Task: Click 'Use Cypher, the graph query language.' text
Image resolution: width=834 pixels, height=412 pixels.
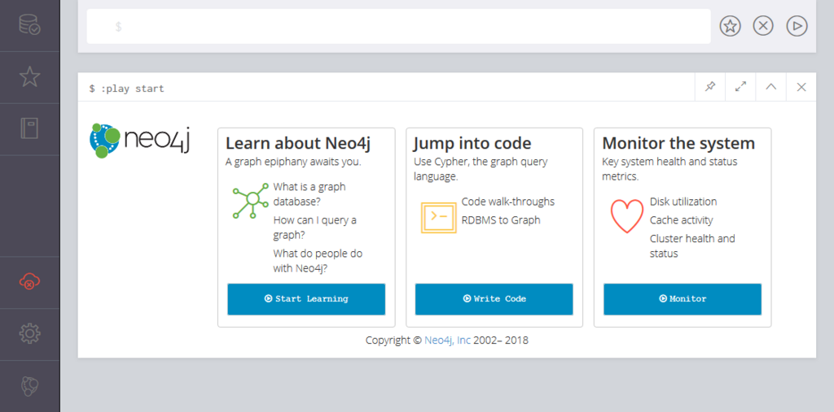Action: click(x=481, y=169)
